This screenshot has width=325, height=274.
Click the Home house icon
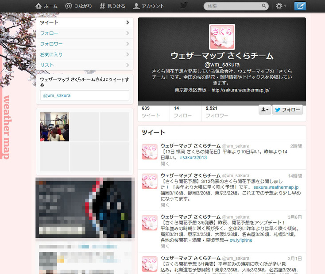(39, 6)
